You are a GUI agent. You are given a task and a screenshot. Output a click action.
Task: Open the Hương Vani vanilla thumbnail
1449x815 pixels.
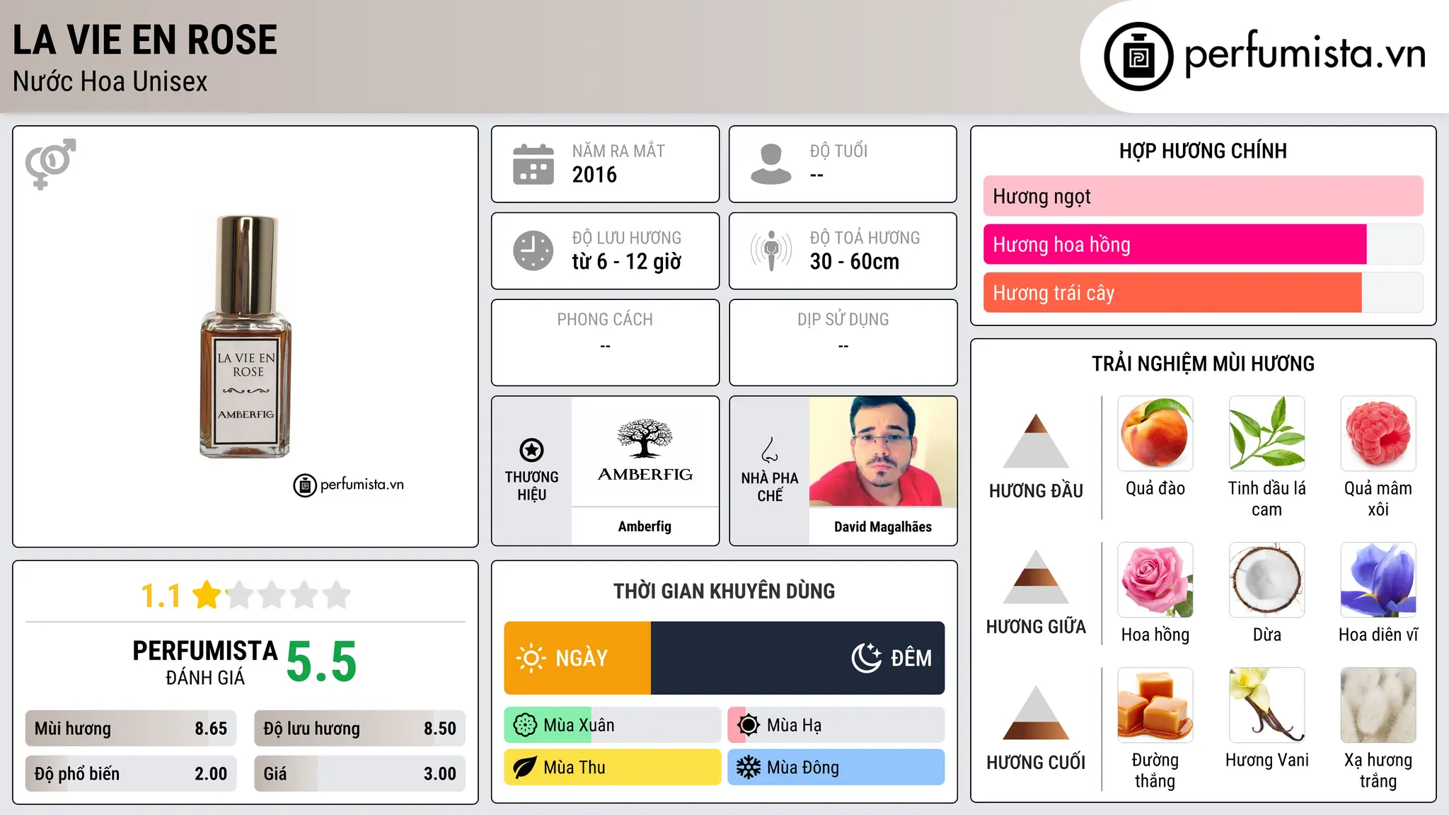(1267, 705)
